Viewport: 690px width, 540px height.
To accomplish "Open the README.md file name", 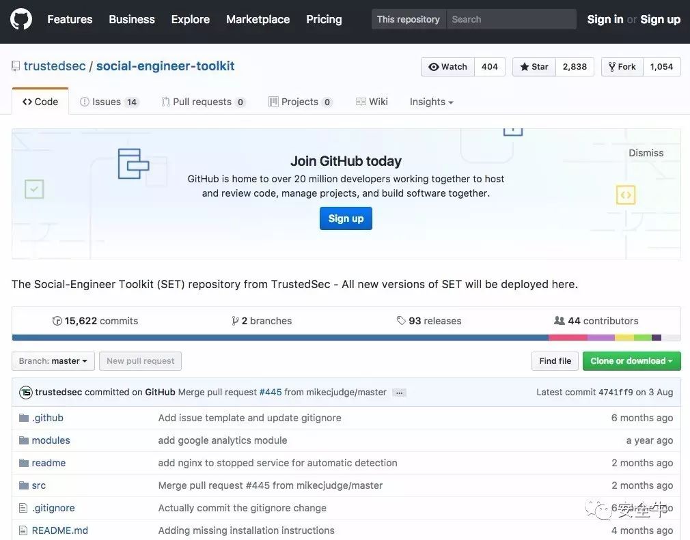I will [x=60, y=530].
